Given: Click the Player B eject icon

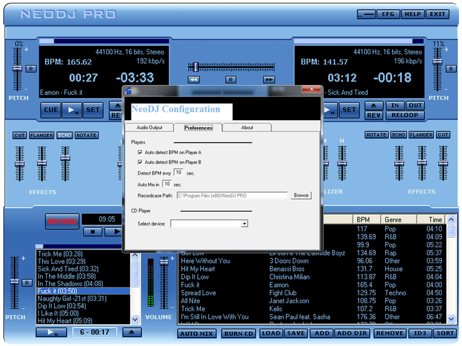Looking at the screenshot, I should coord(374,106).
